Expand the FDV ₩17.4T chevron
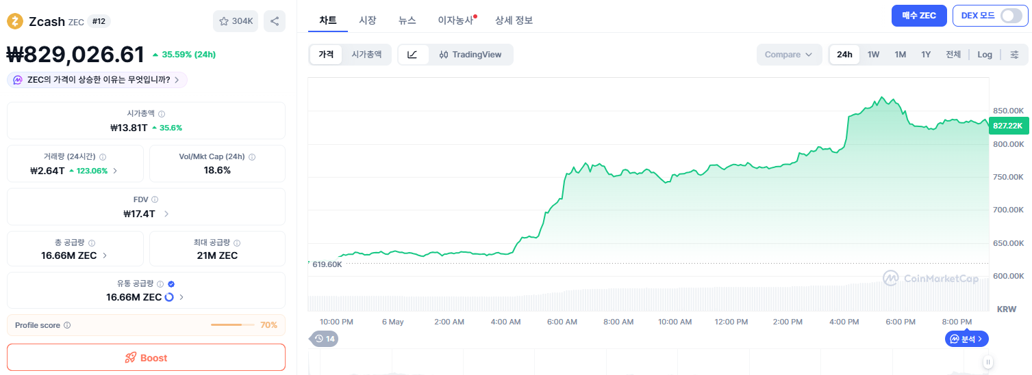This screenshot has height=375, width=1032. click(166, 214)
